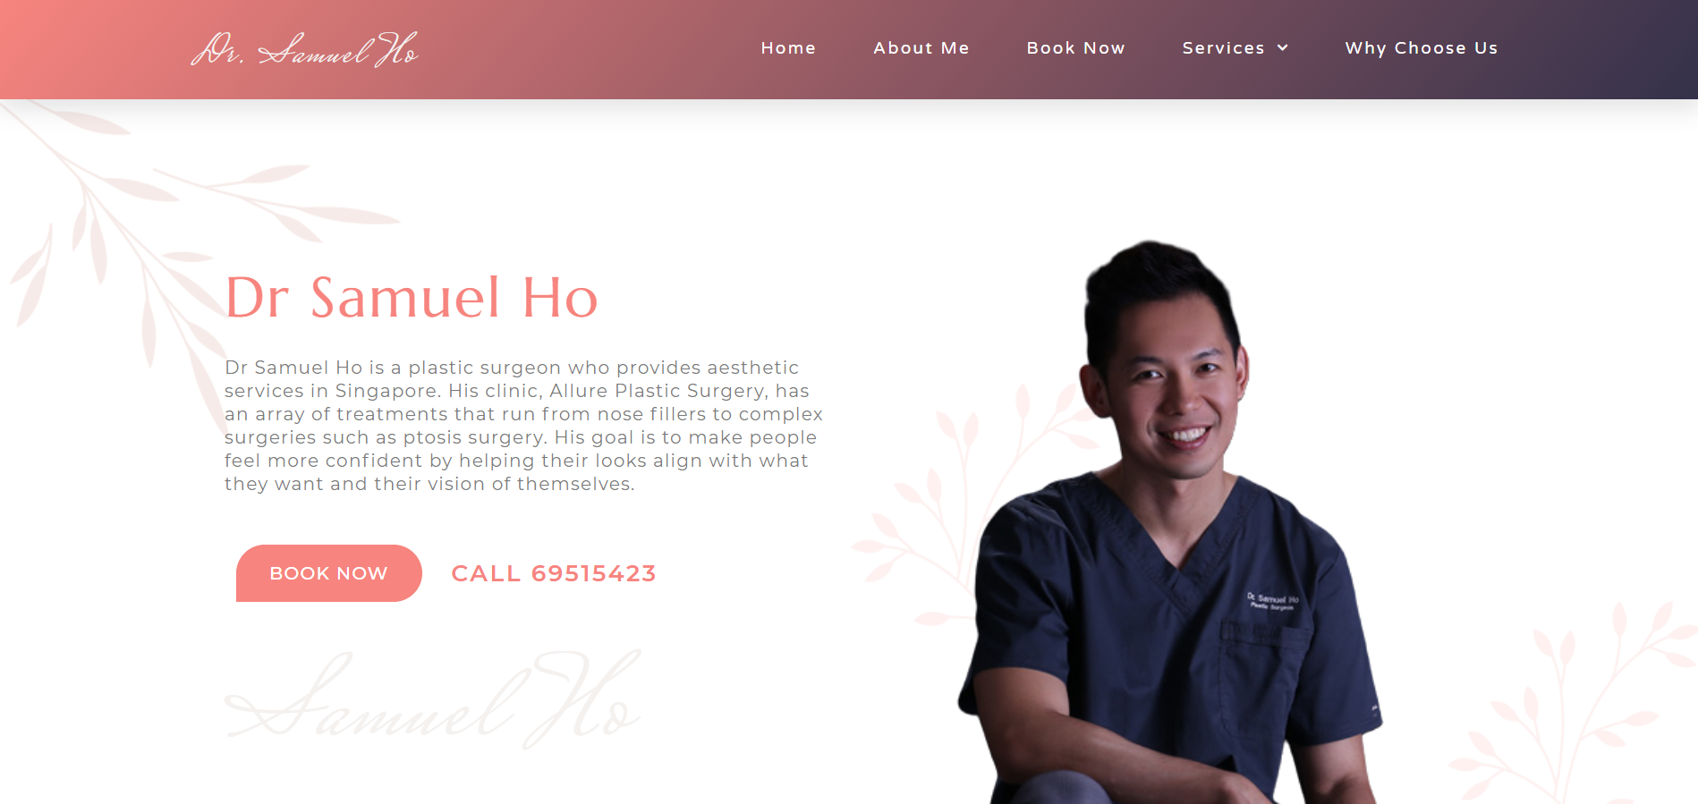
Task: Go to the About Me page
Action: pyautogui.click(x=921, y=48)
